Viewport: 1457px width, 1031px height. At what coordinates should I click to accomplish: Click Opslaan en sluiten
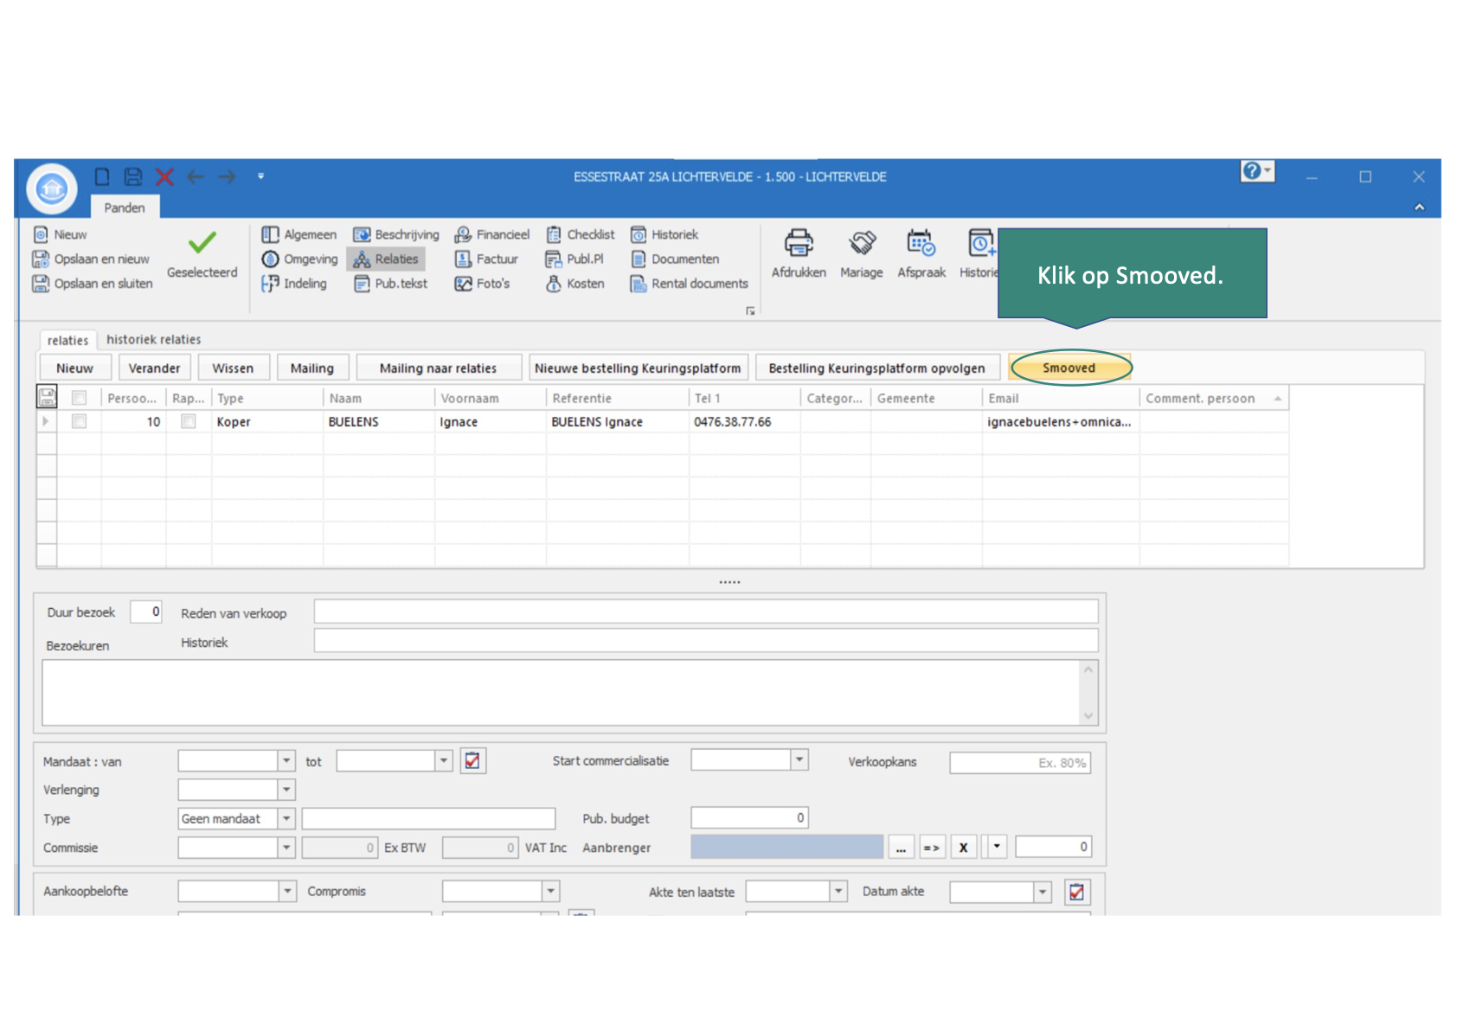click(x=93, y=283)
